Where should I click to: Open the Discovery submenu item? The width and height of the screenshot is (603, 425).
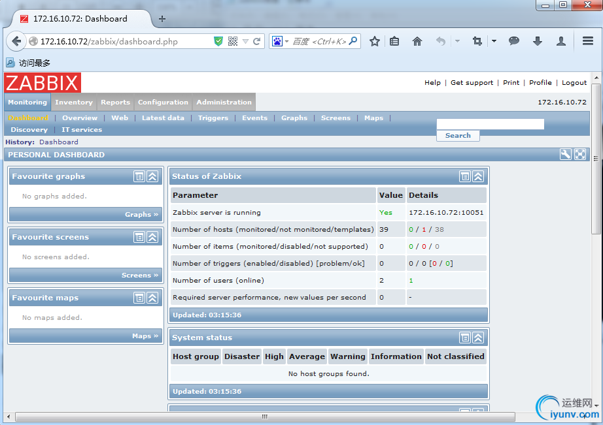tap(29, 130)
